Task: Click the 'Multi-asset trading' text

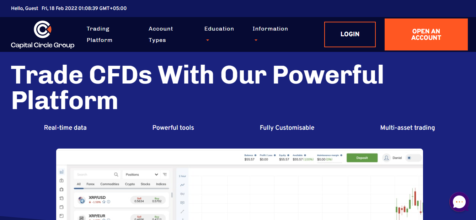Action: tap(408, 128)
